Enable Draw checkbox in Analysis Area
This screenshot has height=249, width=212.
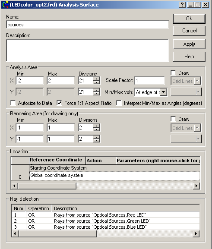point(173,73)
